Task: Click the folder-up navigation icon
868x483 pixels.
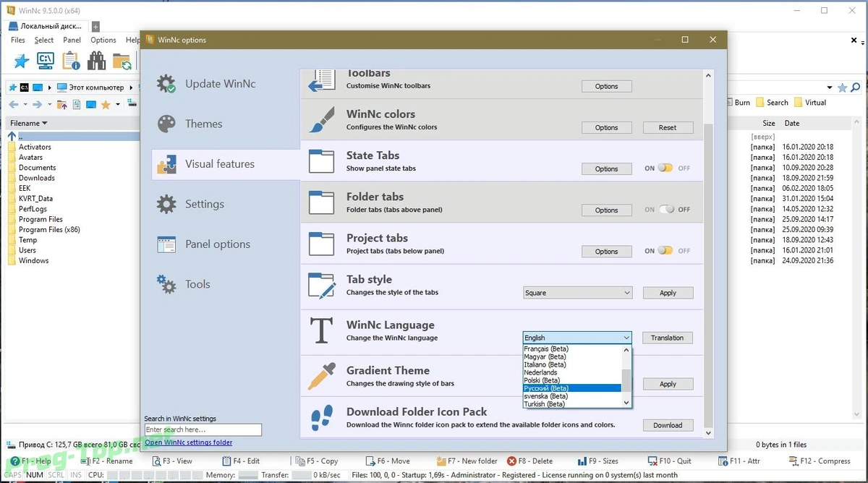Action: pos(62,105)
